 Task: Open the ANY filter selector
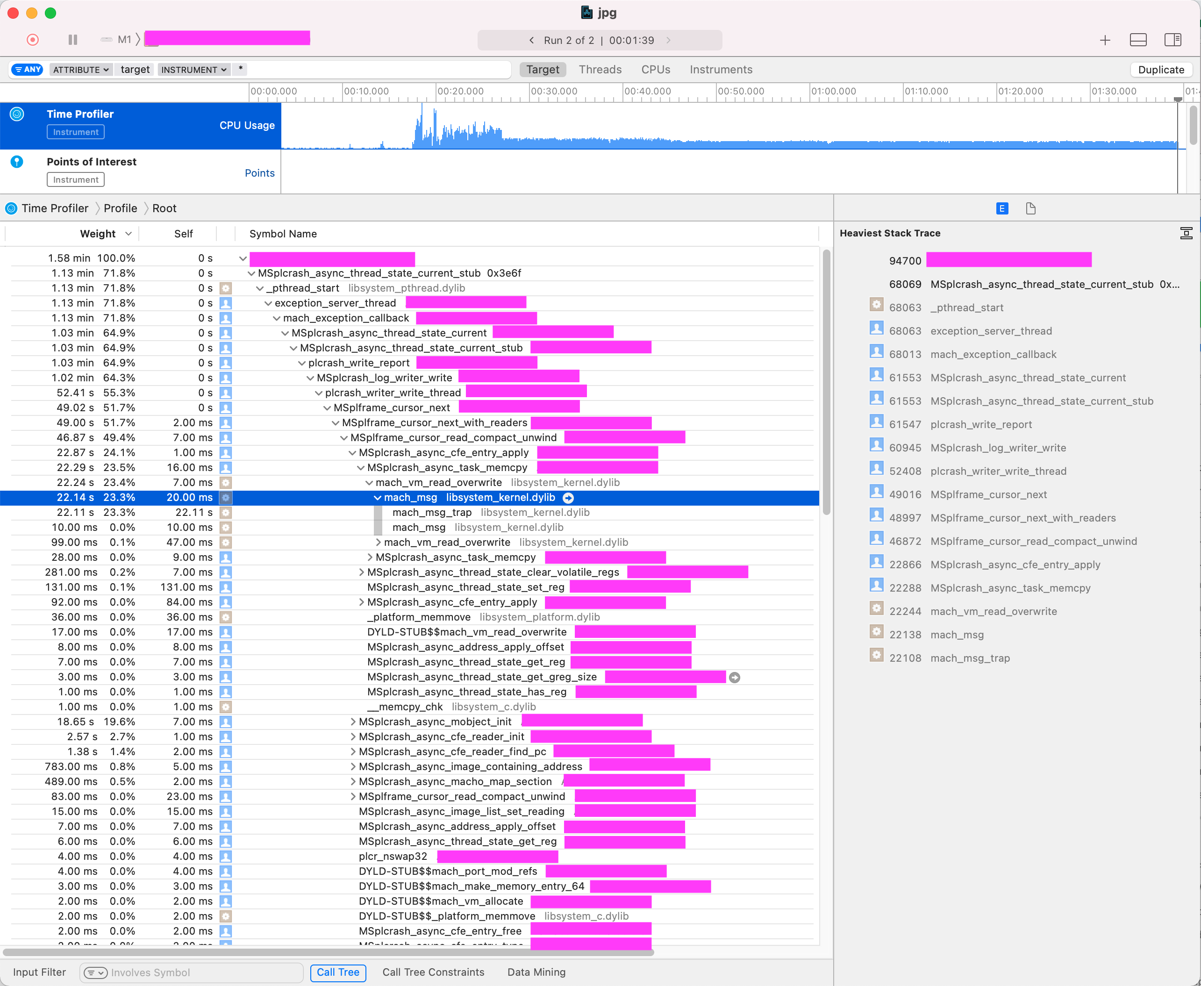pos(27,69)
